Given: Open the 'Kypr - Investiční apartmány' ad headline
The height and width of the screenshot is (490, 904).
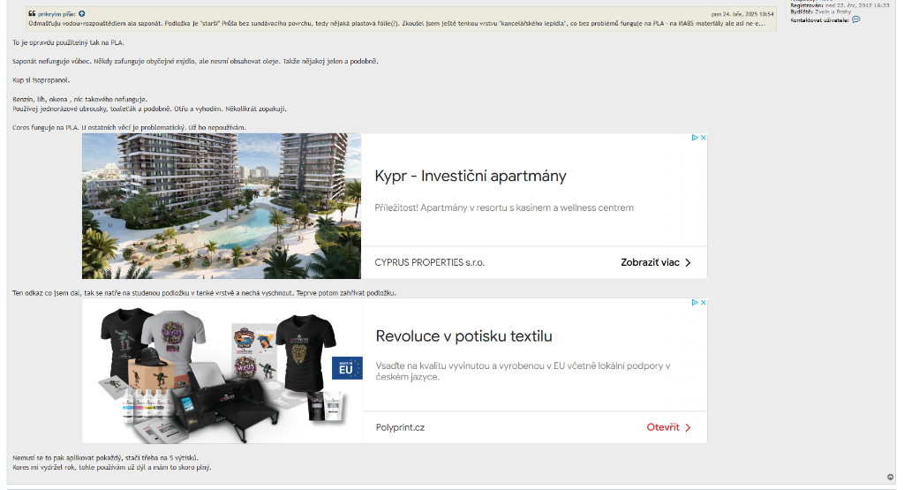Looking at the screenshot, I should tap(470, 176).
